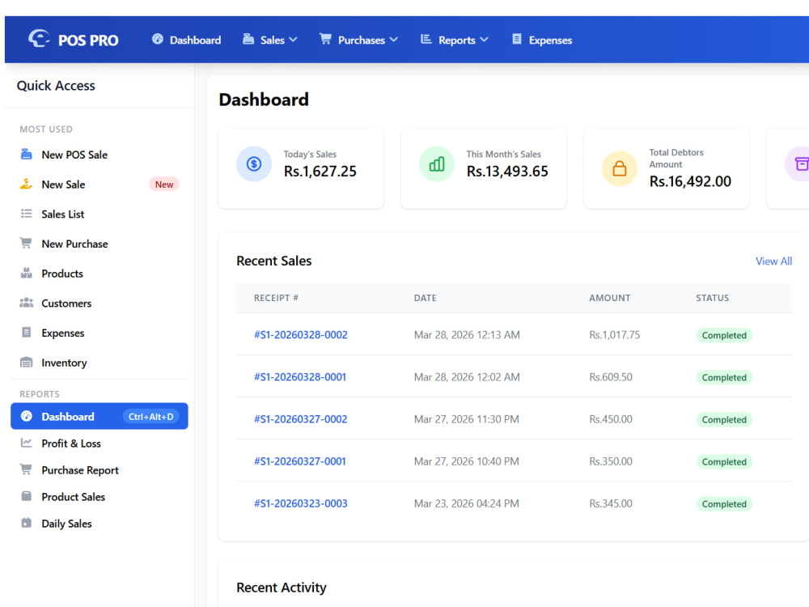
Task: Click the Rs.16,492.00 debtors amount
Action: point(690,181)
